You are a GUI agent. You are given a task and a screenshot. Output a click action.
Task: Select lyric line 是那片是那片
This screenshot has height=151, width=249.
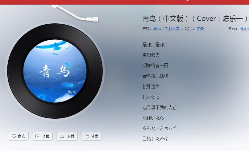tap(155, 45)
